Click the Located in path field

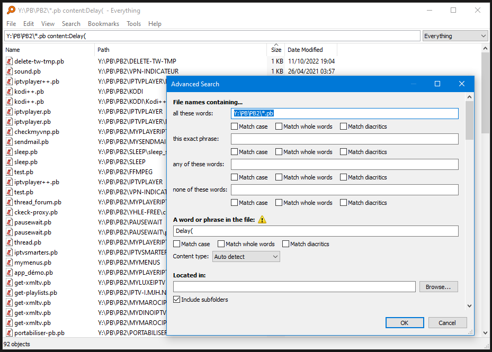point(294,287)
